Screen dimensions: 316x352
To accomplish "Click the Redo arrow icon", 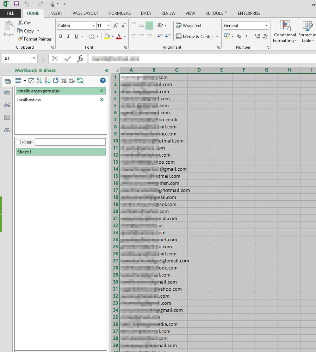I will [x=41, y=4].
